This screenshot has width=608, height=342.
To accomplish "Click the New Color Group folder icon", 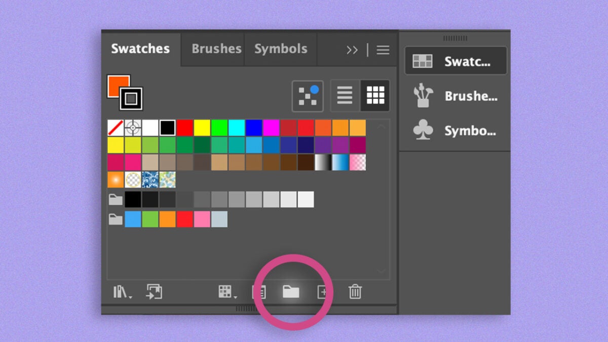I will click(290, 292).
